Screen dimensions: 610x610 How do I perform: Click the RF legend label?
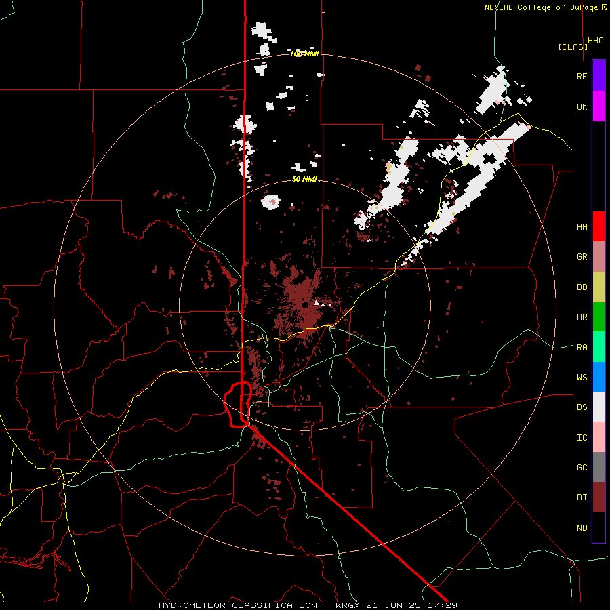(x=582, y=76)
